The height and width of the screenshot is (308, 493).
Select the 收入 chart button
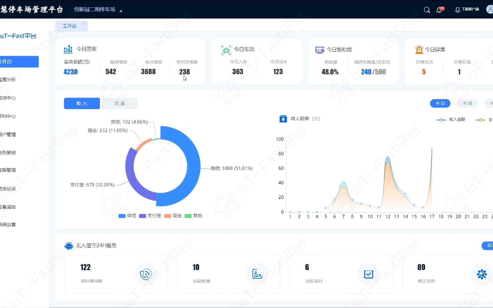(x=82, y=103)
